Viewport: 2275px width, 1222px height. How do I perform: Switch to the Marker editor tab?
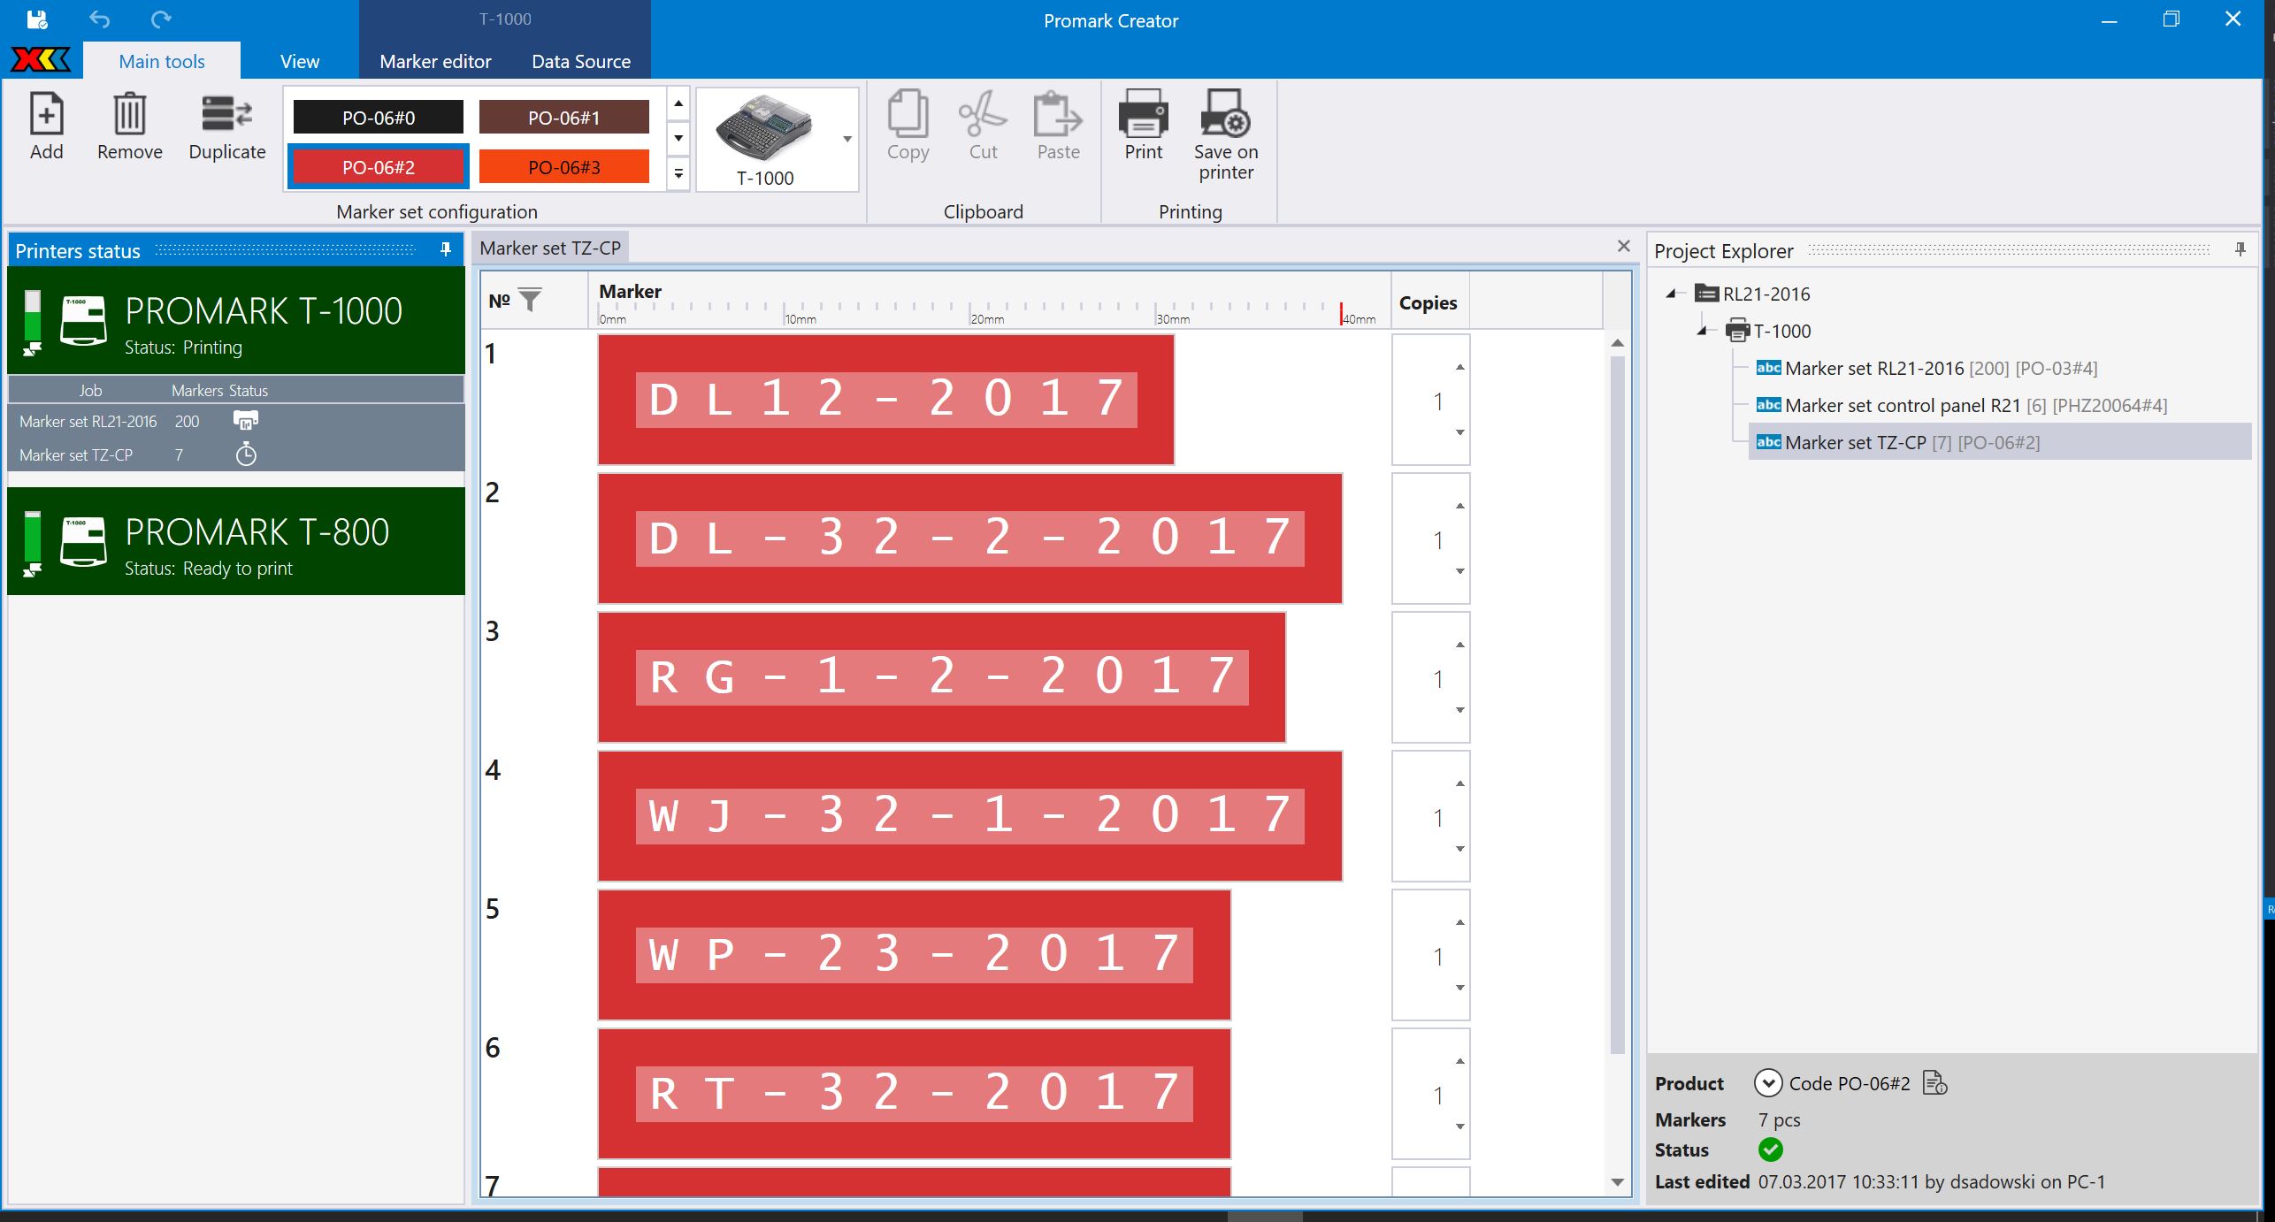tap(435, 61)
